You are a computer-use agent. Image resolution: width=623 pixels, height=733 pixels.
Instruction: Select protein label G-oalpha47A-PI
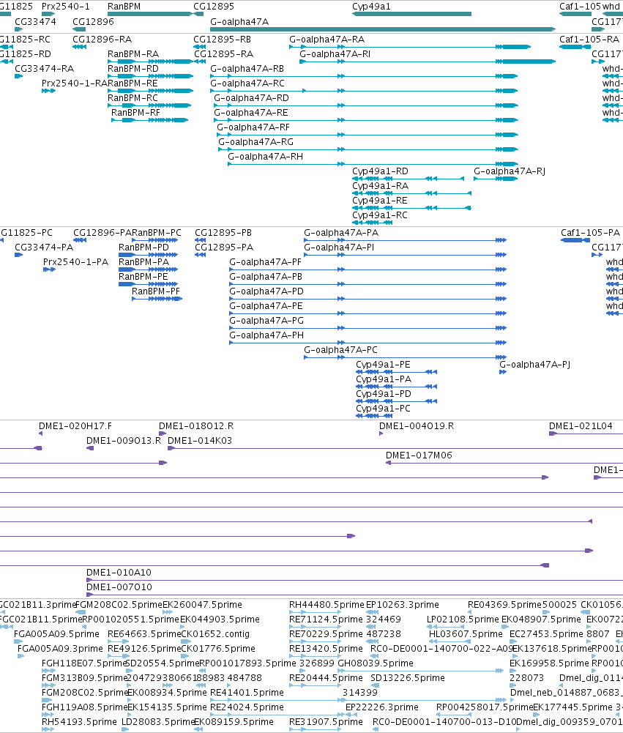point(339,248)
